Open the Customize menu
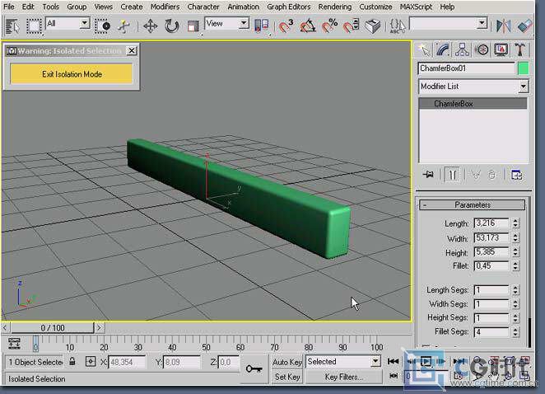 click(375, 7)
